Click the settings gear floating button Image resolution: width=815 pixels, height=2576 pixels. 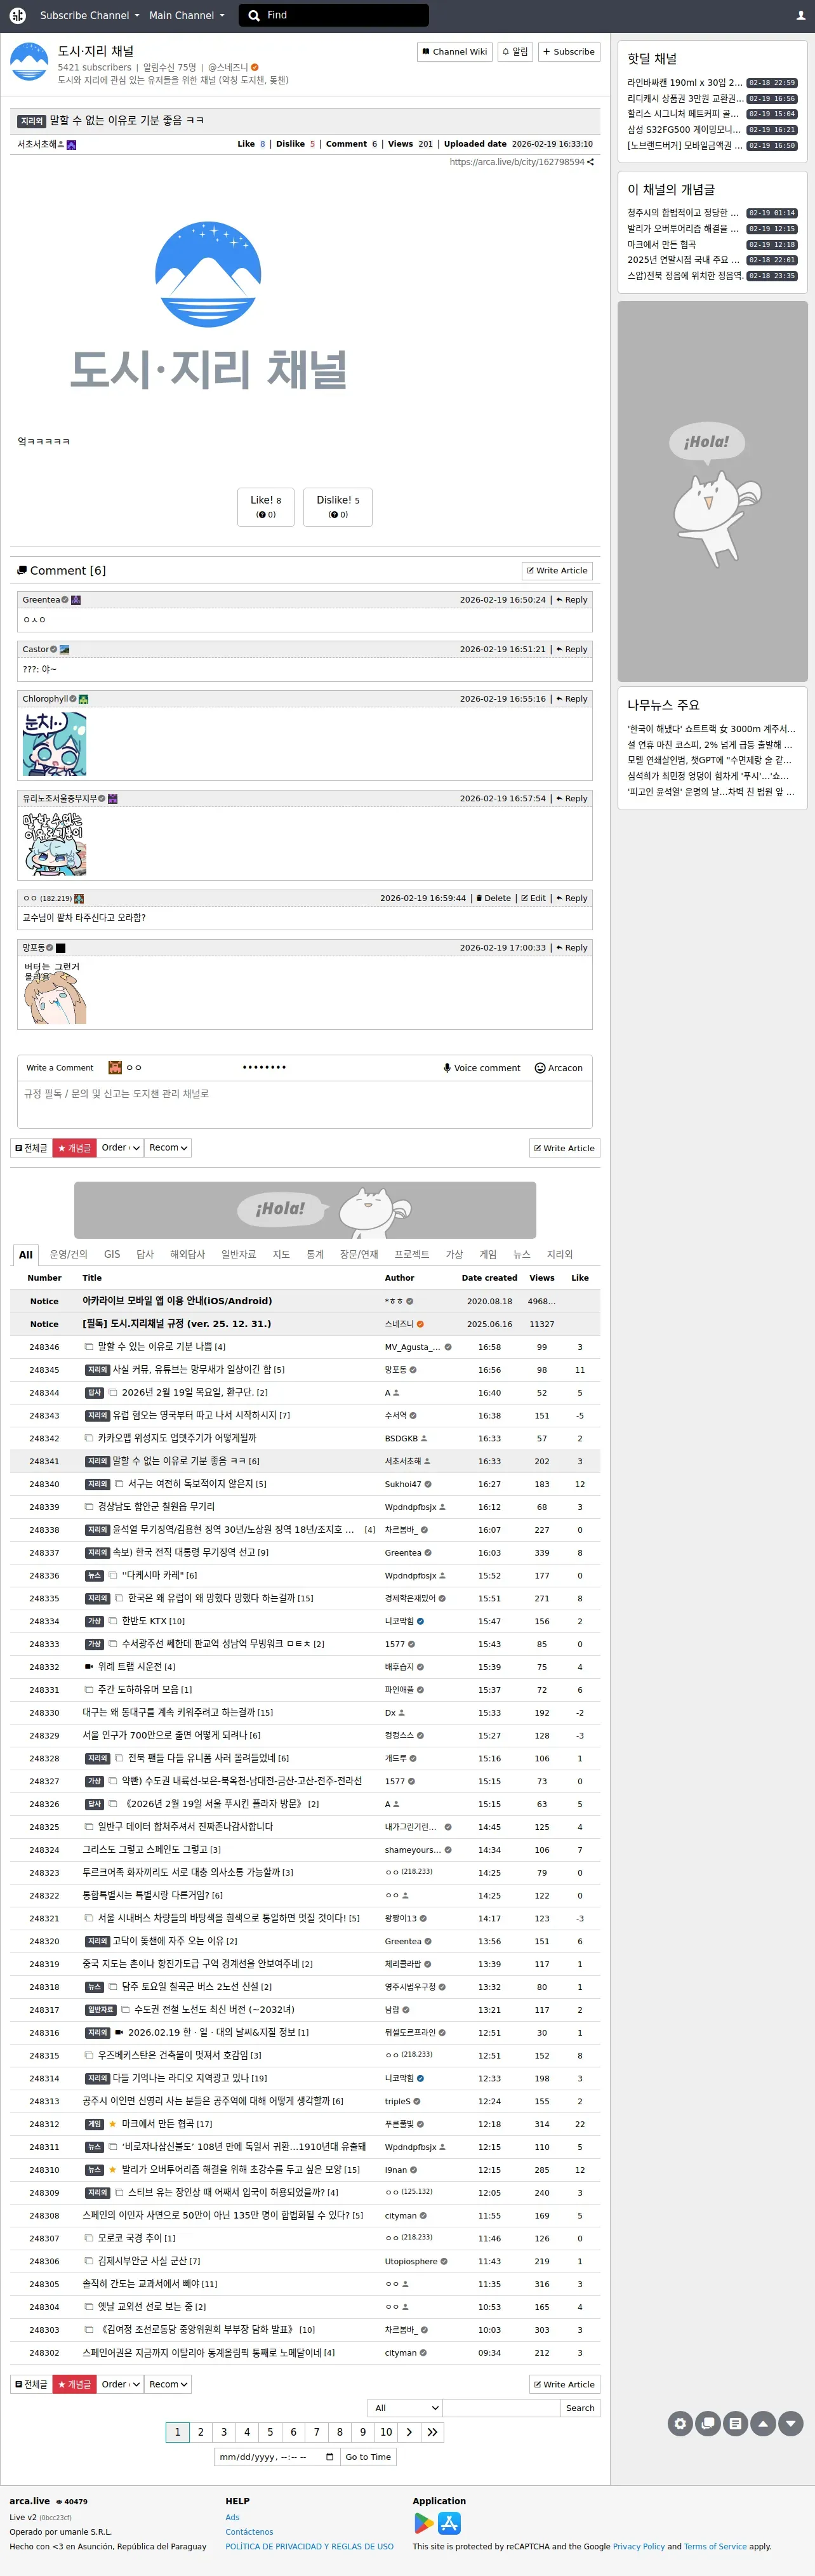(680, 2423)
